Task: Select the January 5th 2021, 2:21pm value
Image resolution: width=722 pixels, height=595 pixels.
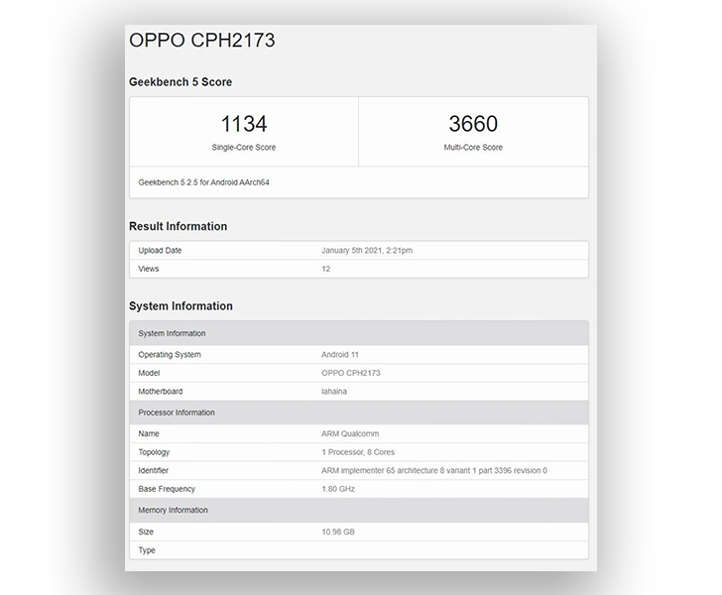Action: click(x=367, y=251)
